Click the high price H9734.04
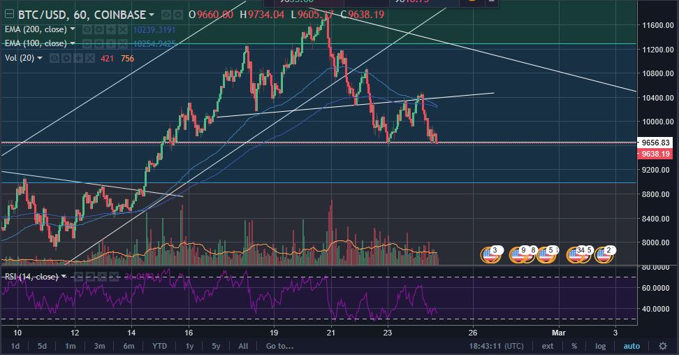 tap(262, 15)
